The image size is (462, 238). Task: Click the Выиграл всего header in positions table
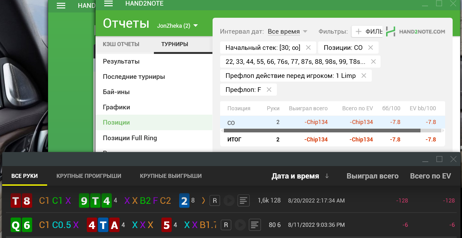[x=308, y=108]
